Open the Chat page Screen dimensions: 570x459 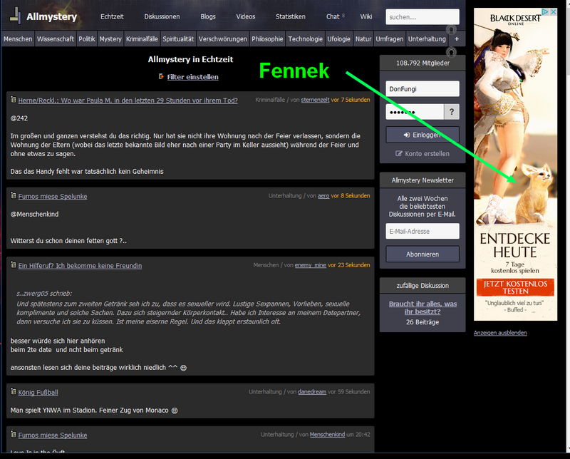tap(333, 16)
